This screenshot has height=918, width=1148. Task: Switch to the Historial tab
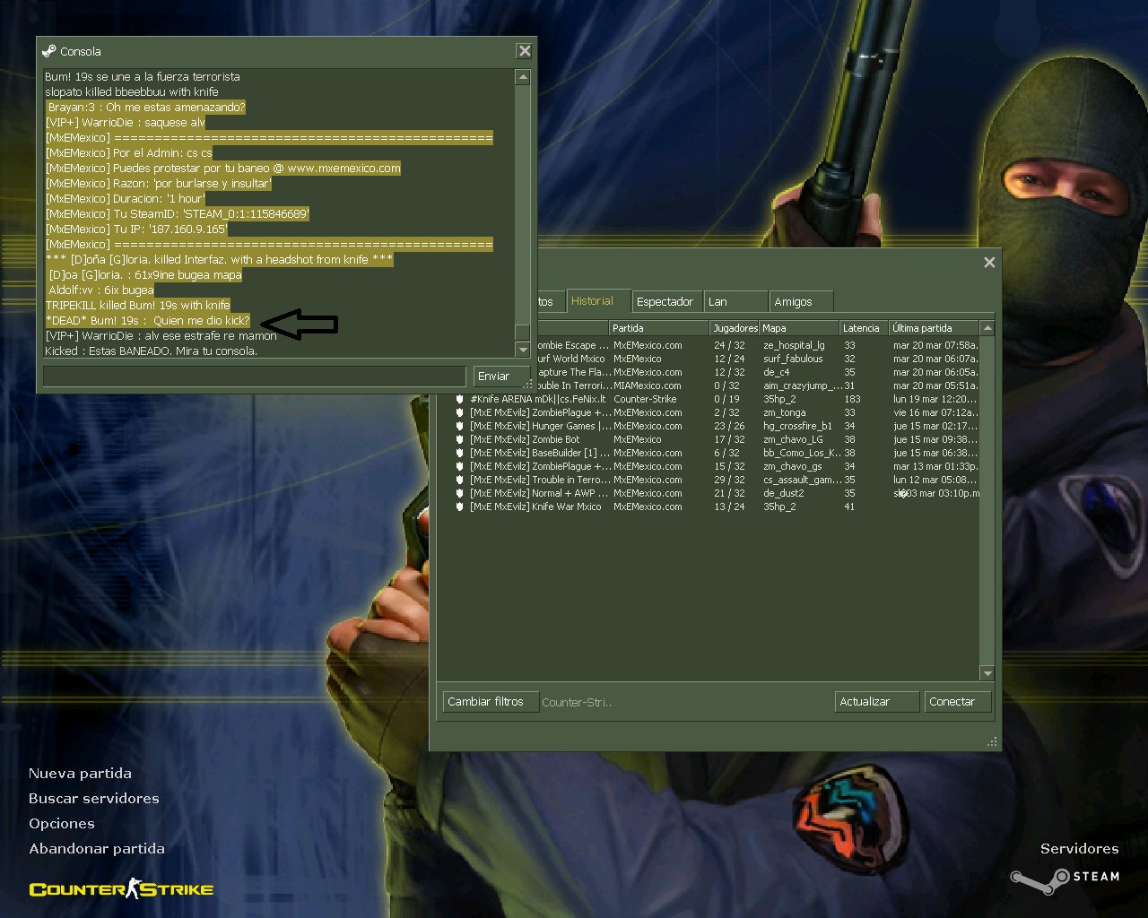(x=598, y=301)
